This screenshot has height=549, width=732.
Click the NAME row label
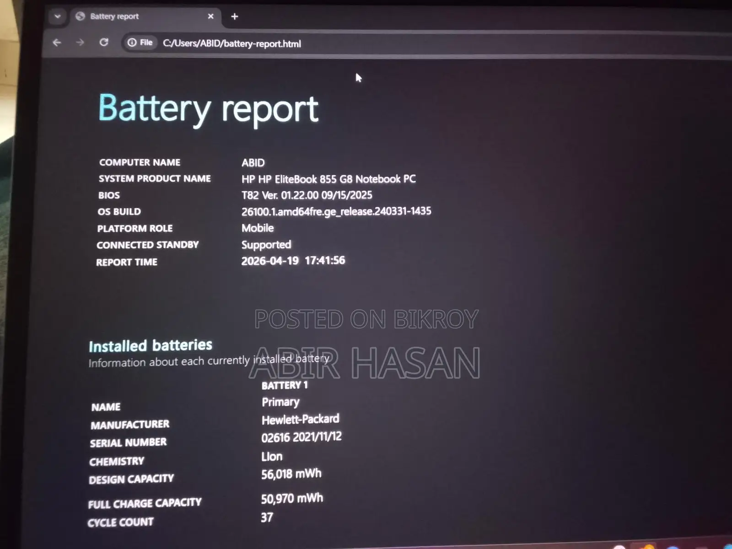tap(106, 407)
